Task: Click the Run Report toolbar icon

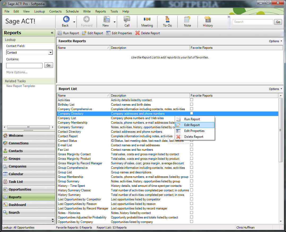Action: click(60, 33)
